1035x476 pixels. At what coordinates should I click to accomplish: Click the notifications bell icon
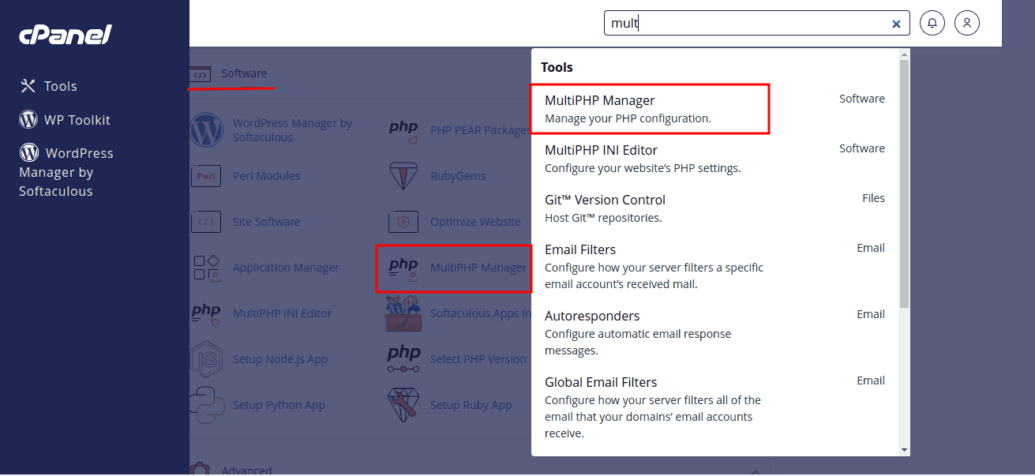click(932, 23)
